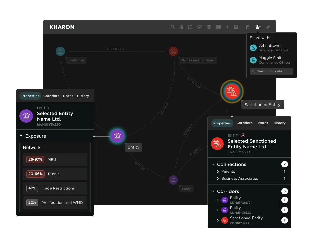Click the search magnifier toolbar icon

[173, 27]
